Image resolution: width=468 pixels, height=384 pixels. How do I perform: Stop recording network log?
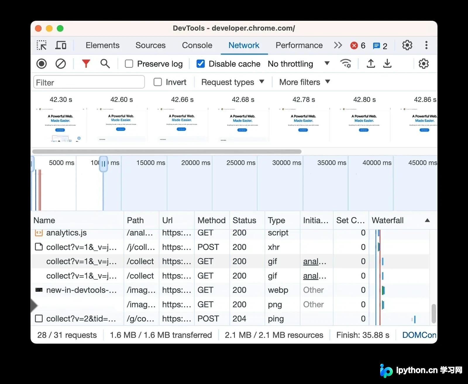point(42,64)
